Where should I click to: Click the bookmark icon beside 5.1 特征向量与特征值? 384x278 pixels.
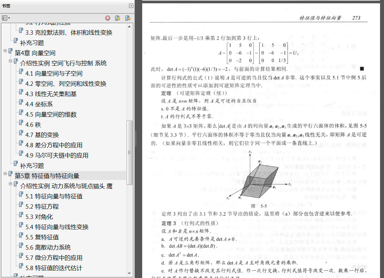[21, 194]
